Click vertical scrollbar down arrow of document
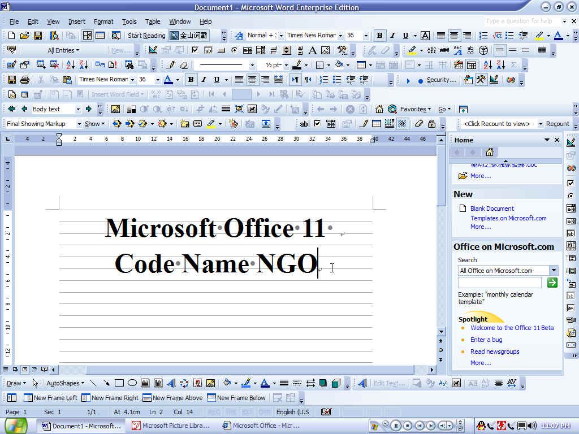This screenshot has height=434, width=579. coord(441,331)
